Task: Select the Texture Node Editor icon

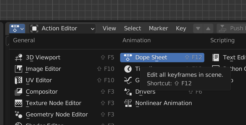Action: pos(19,103)
